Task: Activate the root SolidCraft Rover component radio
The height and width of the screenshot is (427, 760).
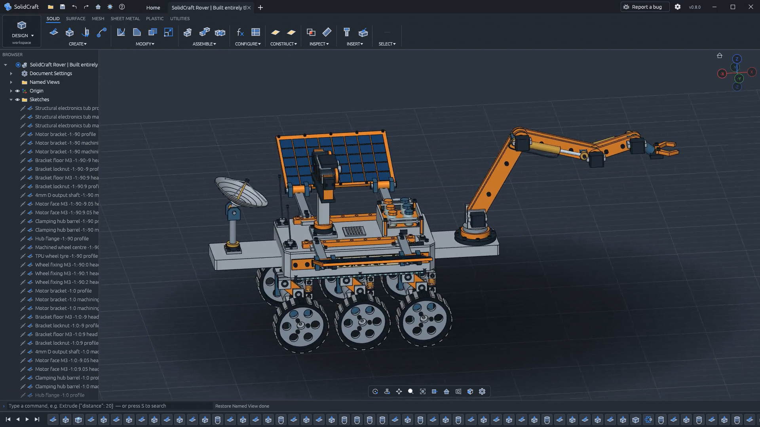Action: (18, 65)
